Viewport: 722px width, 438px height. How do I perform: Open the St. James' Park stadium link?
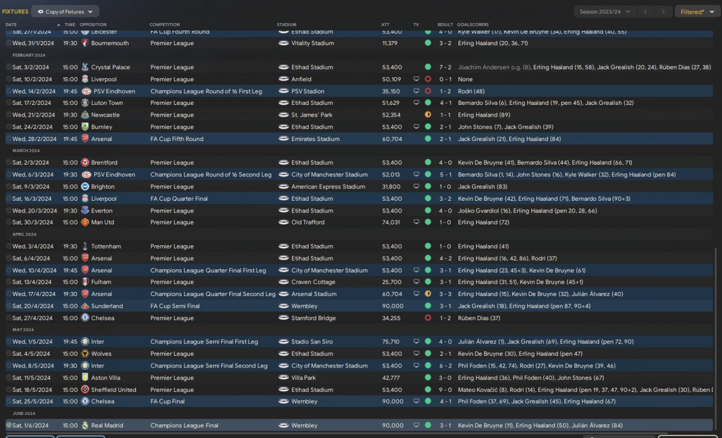(x=312, y=115)
